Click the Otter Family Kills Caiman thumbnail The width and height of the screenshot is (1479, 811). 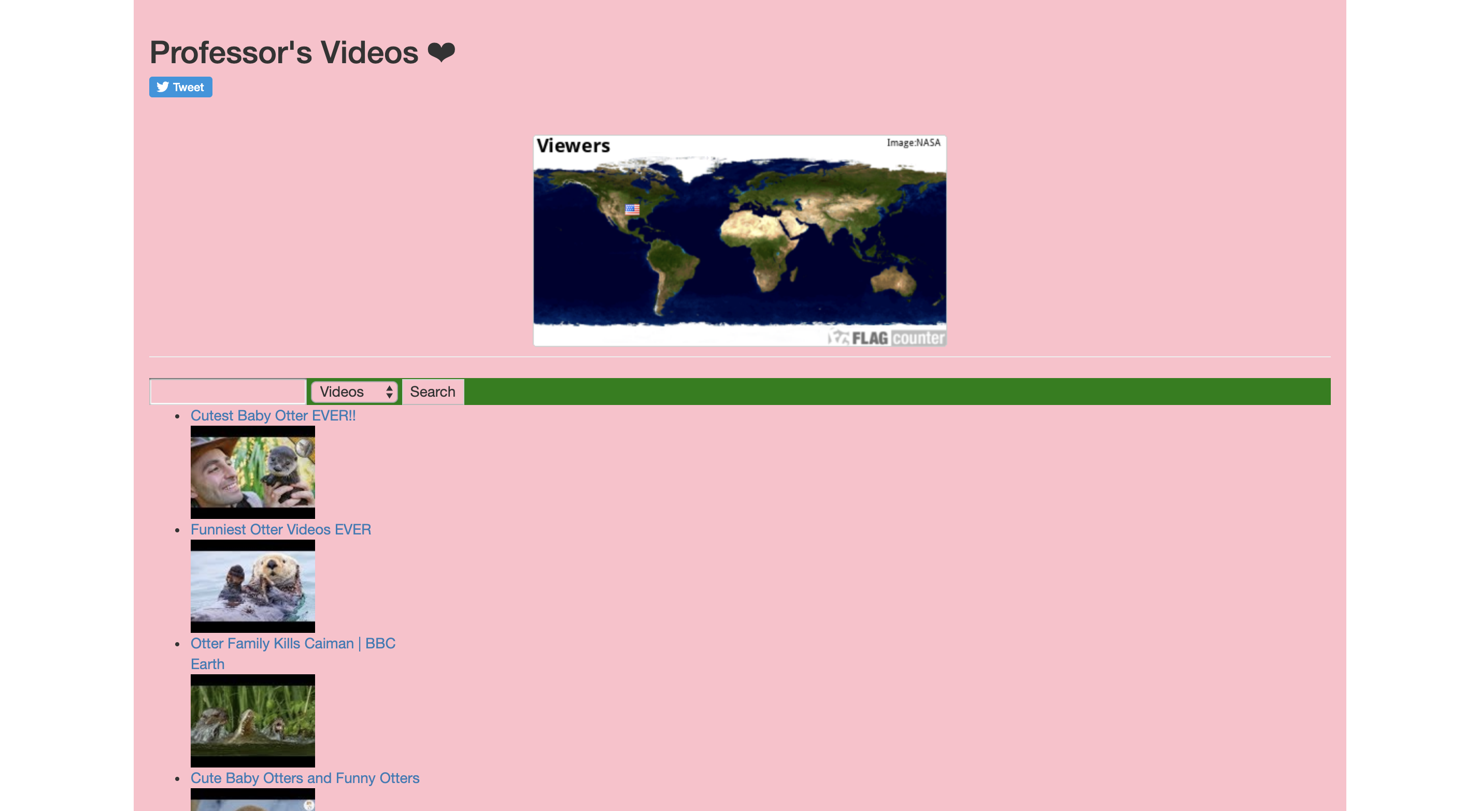point(252,721)
